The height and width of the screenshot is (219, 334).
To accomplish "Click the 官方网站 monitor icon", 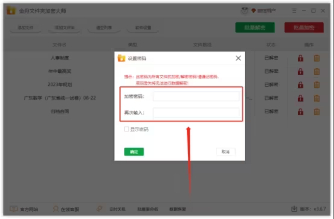I will [14, 209].
